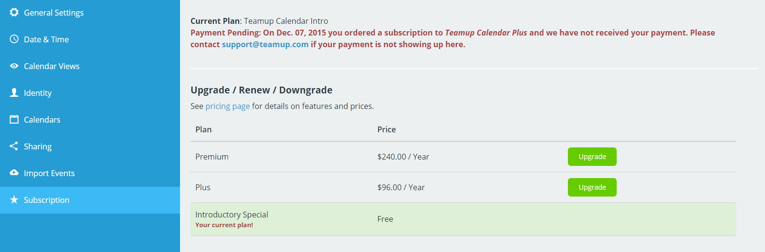Click the star icon beside Subscription

(x=14, y=199)
